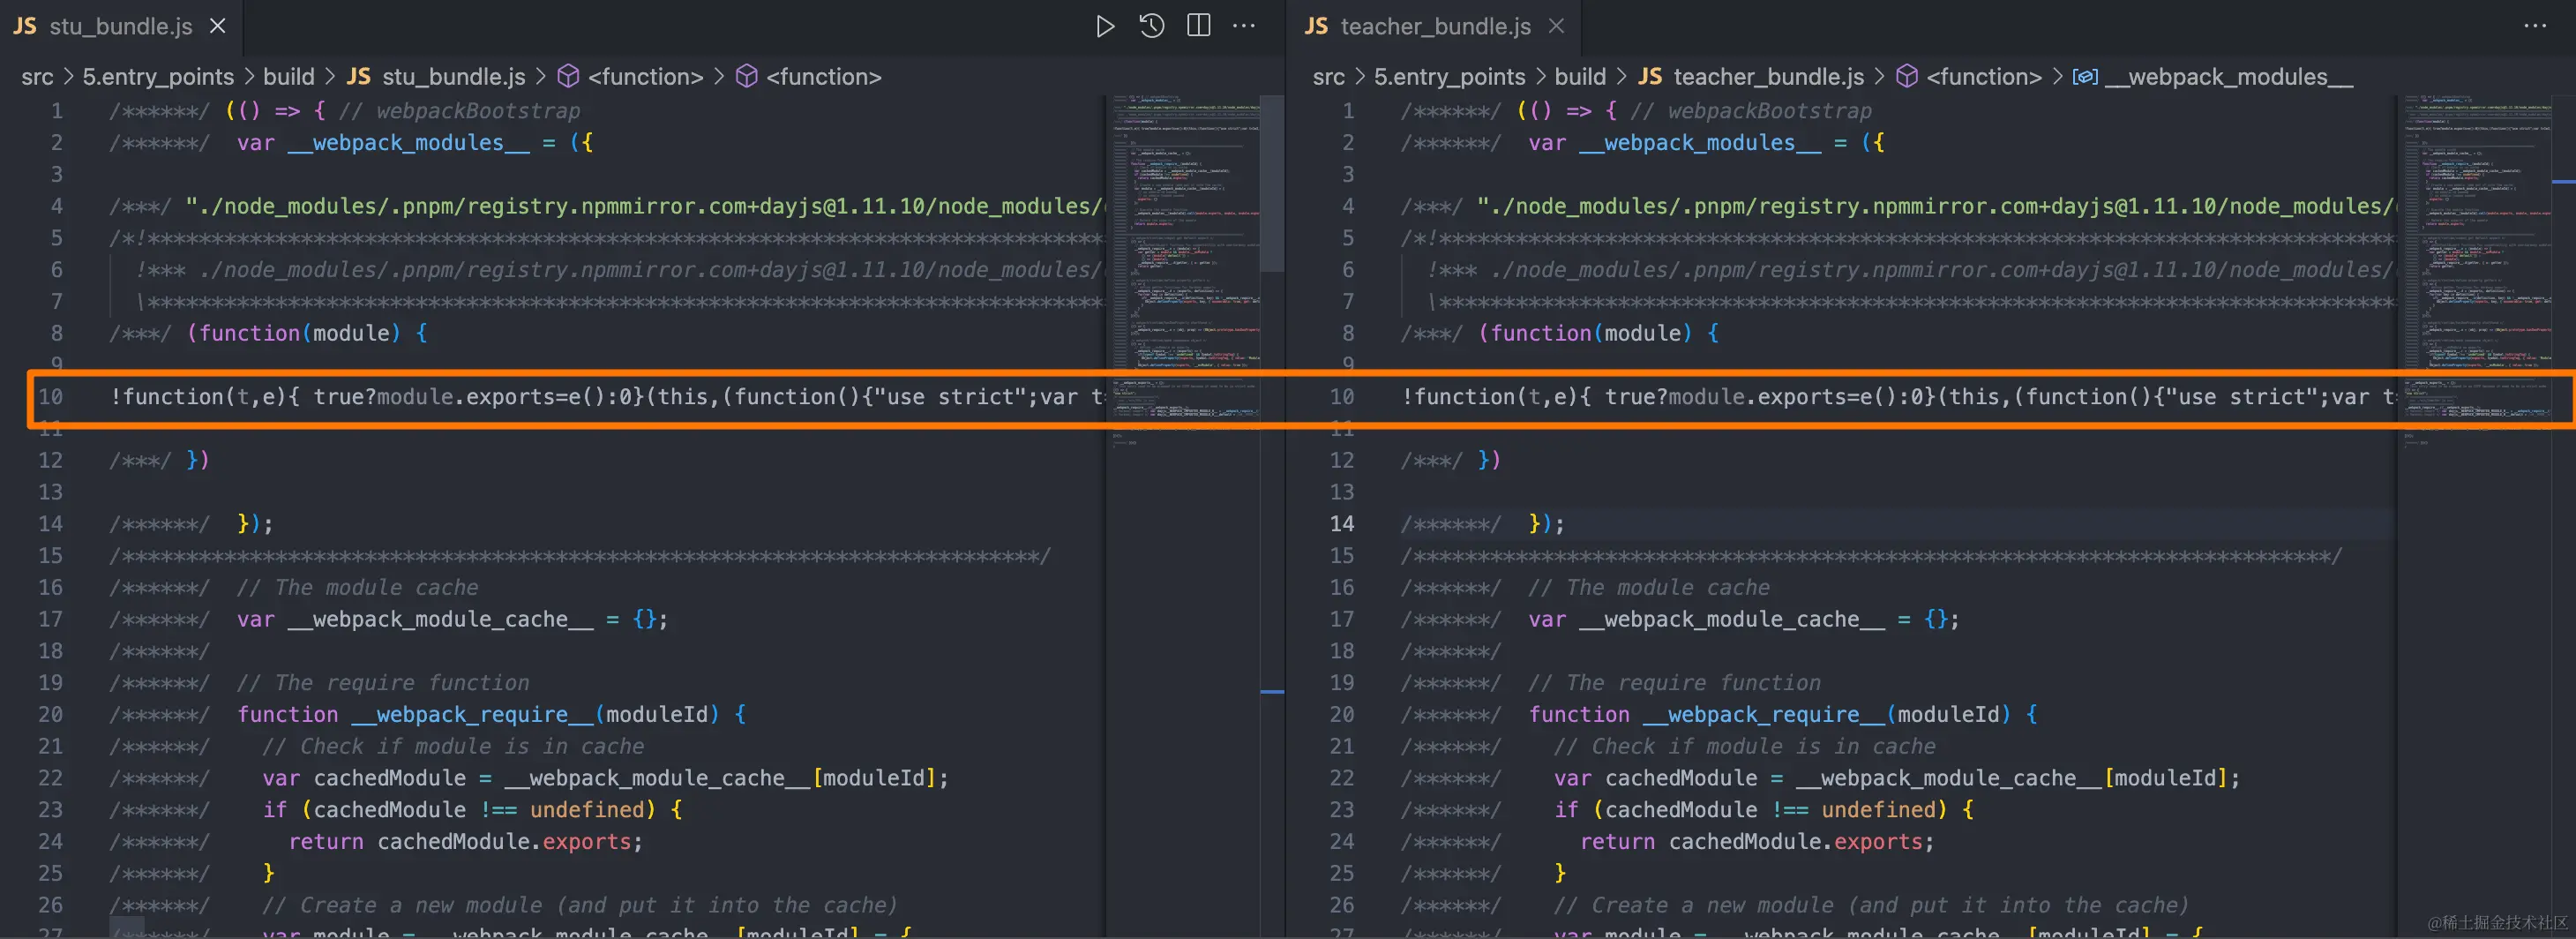This screenshot has width=2576, height=939.
Task: Click '__webpack_module_cache__' on line 17 of stu_bundle.js
Action: pyautogui.click(x=440, y=619)
